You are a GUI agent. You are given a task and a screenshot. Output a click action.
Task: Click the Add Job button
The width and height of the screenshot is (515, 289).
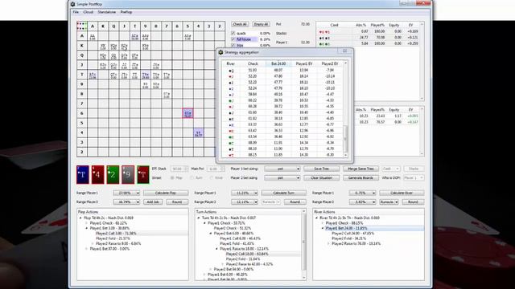click(x=153, y=202)
